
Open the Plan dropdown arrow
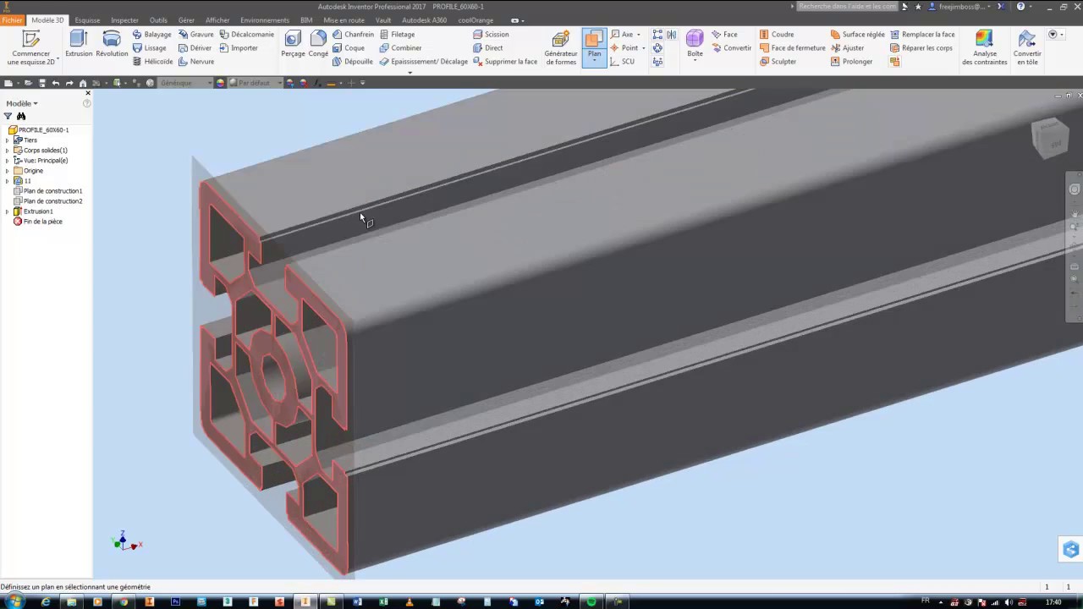pyautogui.click(x=595, y=61)
